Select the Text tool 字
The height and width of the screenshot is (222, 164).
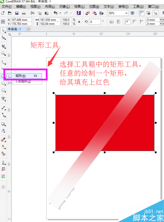(x=3, y=99)
